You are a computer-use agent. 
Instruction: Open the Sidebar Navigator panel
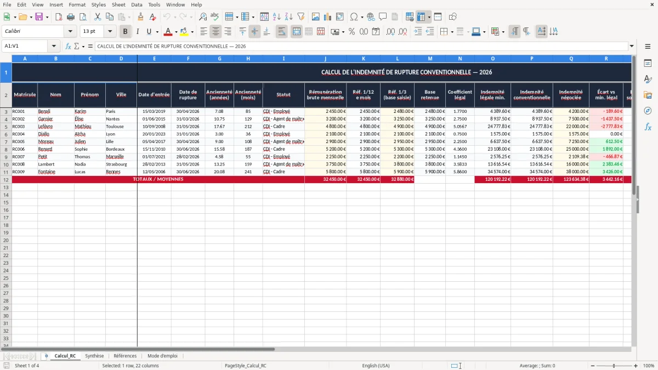(648, 111)
